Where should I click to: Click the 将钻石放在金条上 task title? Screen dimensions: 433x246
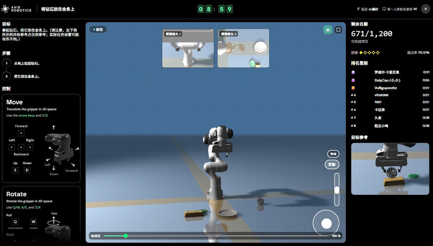tap(58, 9)
